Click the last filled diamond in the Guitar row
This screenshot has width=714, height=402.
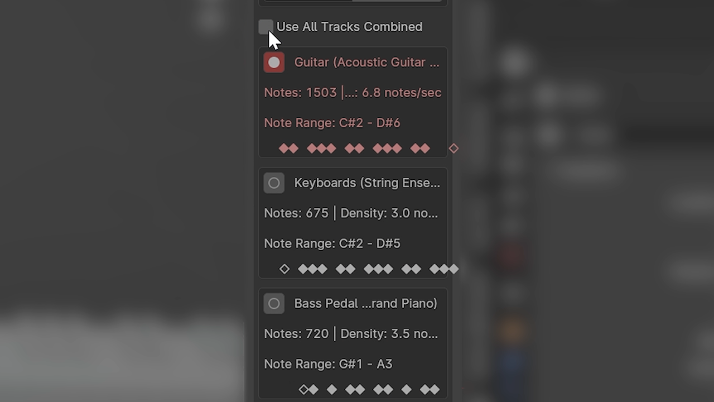click(425, 149)
